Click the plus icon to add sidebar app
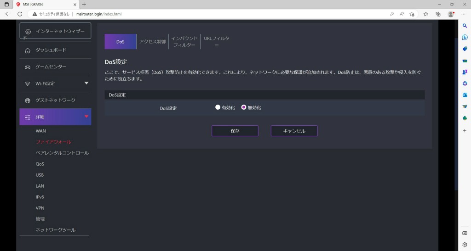Image resolution: width=471 pixels, height=251 pixels. [x=465, y=131]
